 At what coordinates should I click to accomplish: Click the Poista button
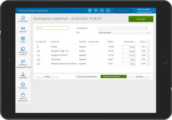(x=47, y=76)
